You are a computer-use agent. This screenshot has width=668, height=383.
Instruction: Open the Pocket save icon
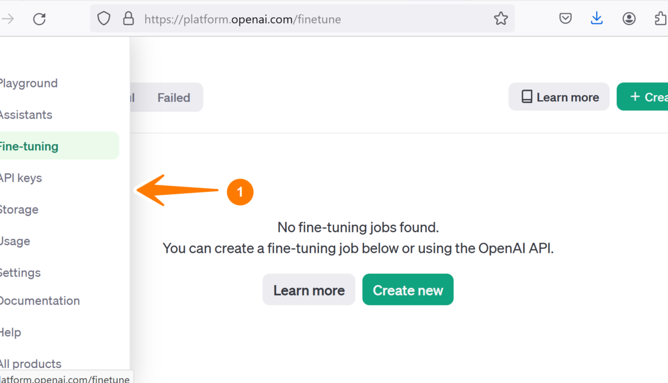point(565,19)
